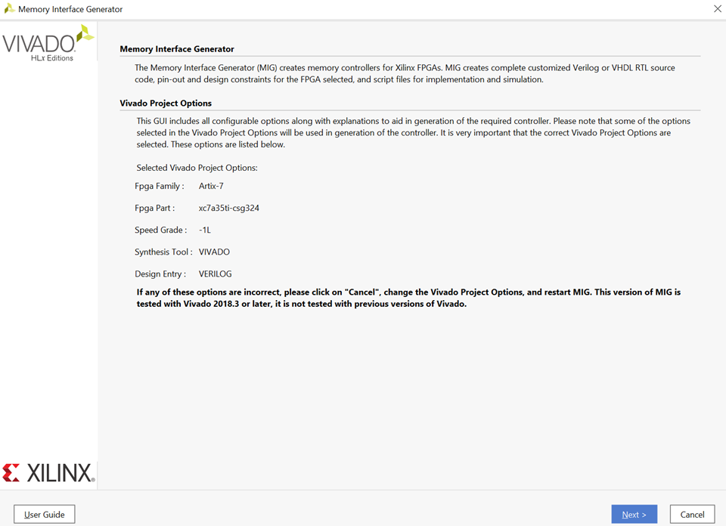Click the Cancel button
Image resolution: width=726 pixels, height=526 pixels.
tap(692, 514)
